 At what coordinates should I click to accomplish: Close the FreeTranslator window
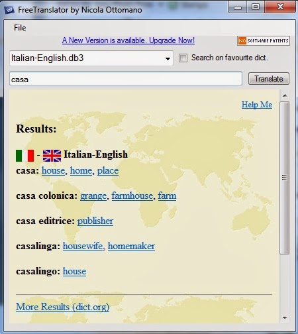coord(280,7)
